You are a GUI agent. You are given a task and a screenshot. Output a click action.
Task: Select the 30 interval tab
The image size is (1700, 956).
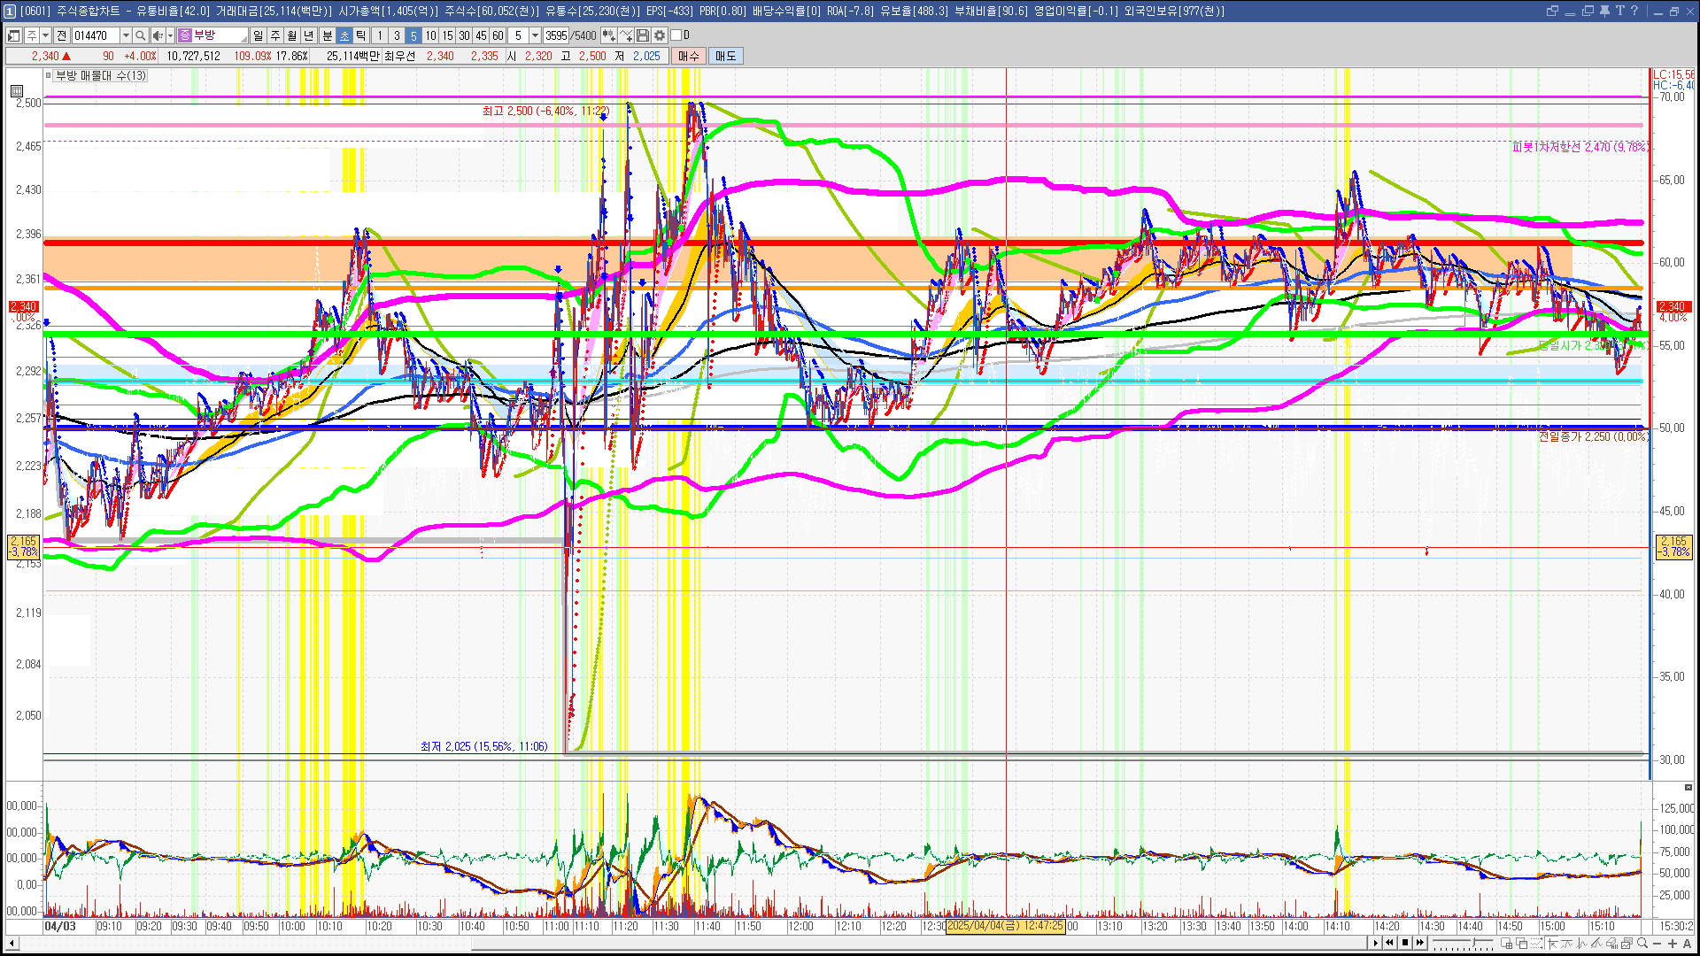[464, 35]
